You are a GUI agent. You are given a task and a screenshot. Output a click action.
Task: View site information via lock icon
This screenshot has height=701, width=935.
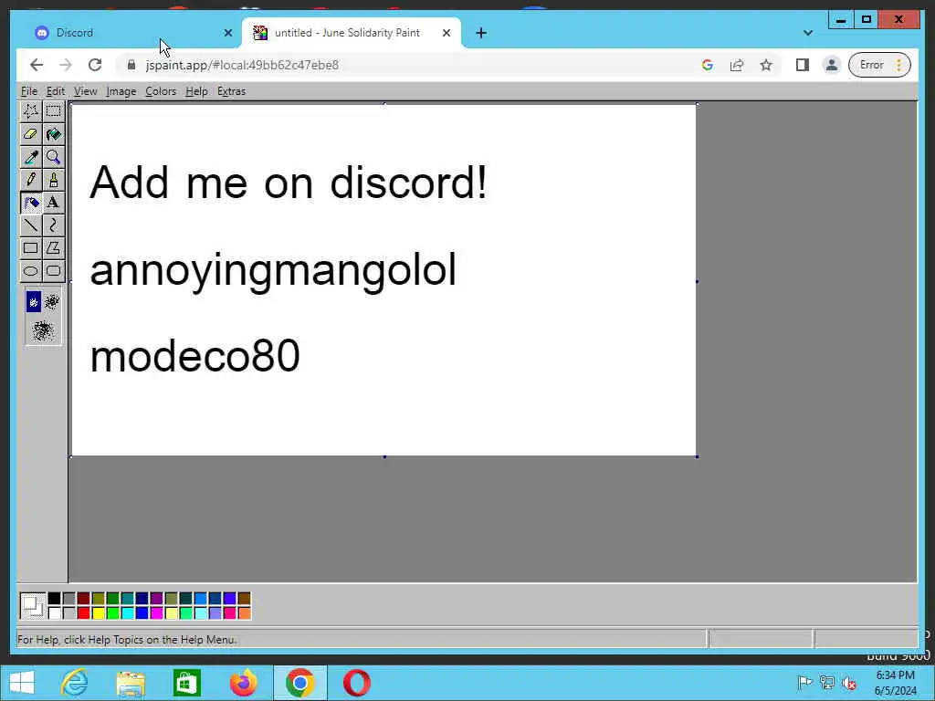(131, 65)
